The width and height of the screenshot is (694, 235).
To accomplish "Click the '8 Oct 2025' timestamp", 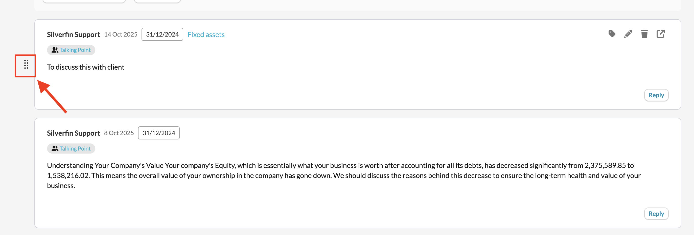I will pyautogui.click(x=119, y=133).
